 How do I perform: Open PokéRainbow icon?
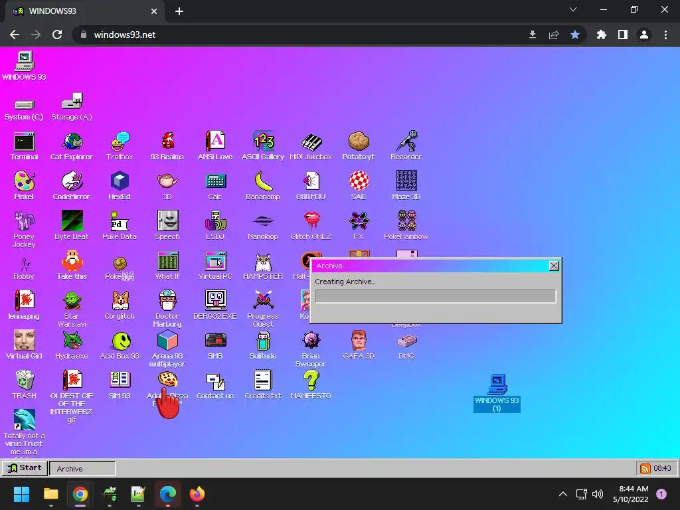406,226
